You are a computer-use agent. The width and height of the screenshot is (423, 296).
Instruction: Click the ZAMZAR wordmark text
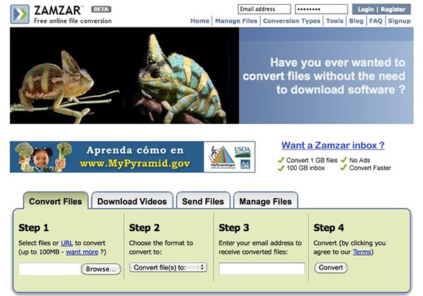click(x=58, y=11)
